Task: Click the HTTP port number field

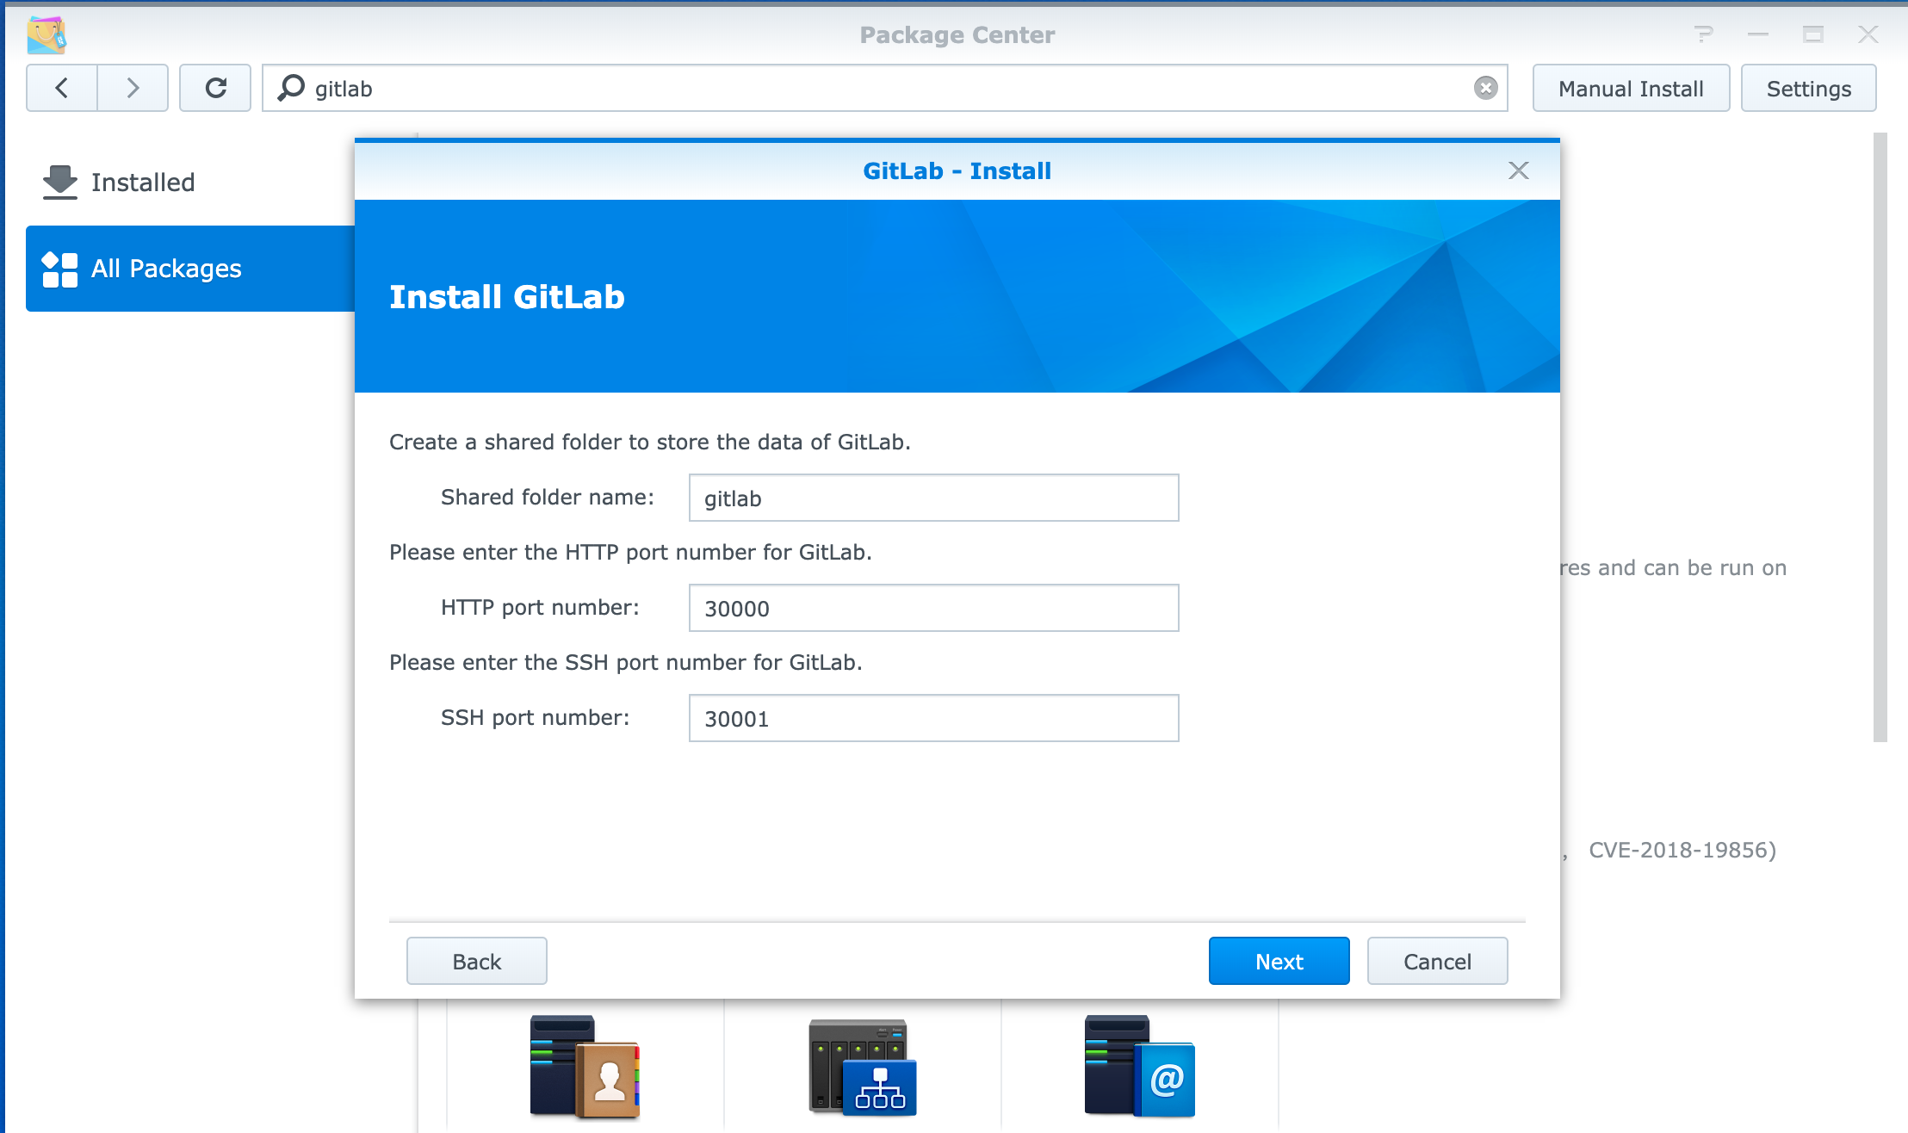Action: [x=933, y=608]
